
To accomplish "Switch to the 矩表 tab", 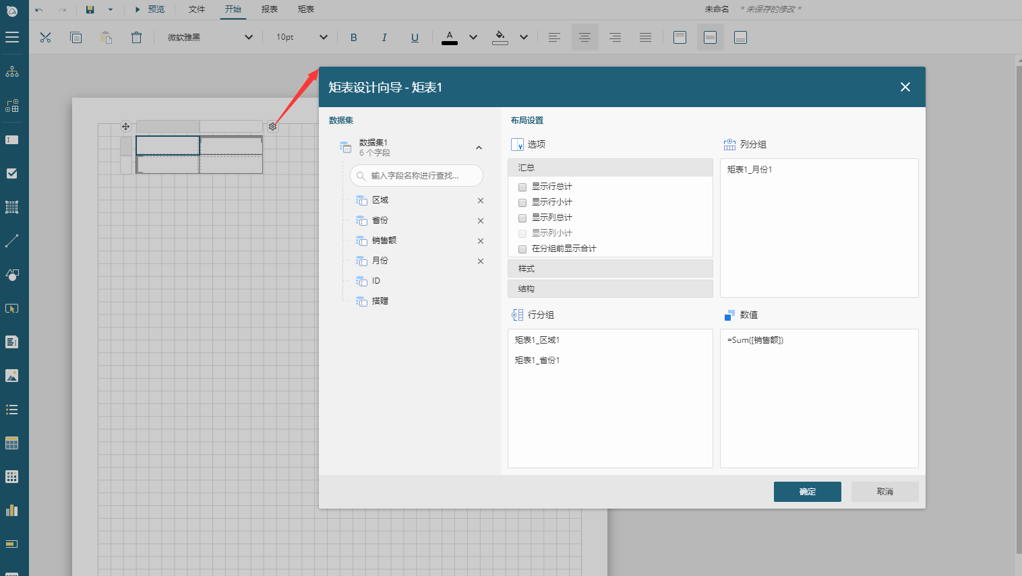I will click(x=306, y=9).
